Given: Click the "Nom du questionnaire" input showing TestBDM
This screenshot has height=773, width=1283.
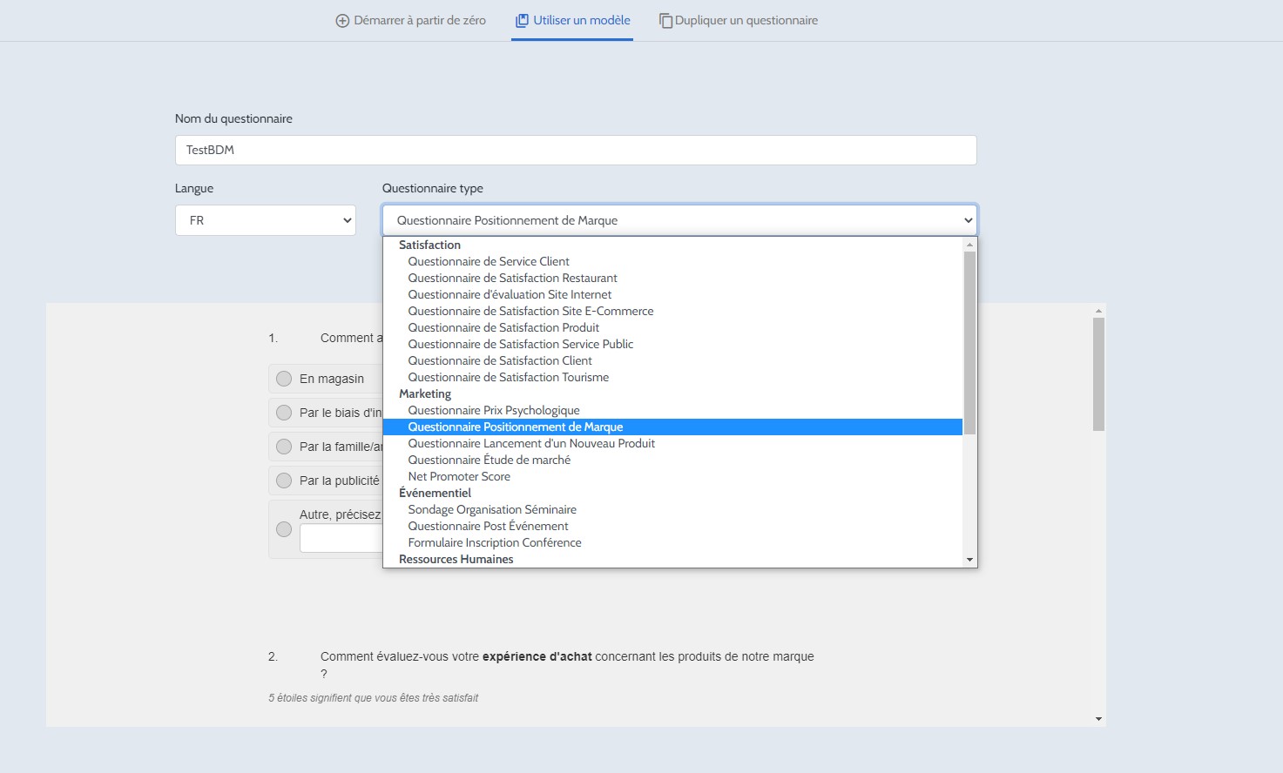Looking at the screenshot, I should [x=575, y=150].
